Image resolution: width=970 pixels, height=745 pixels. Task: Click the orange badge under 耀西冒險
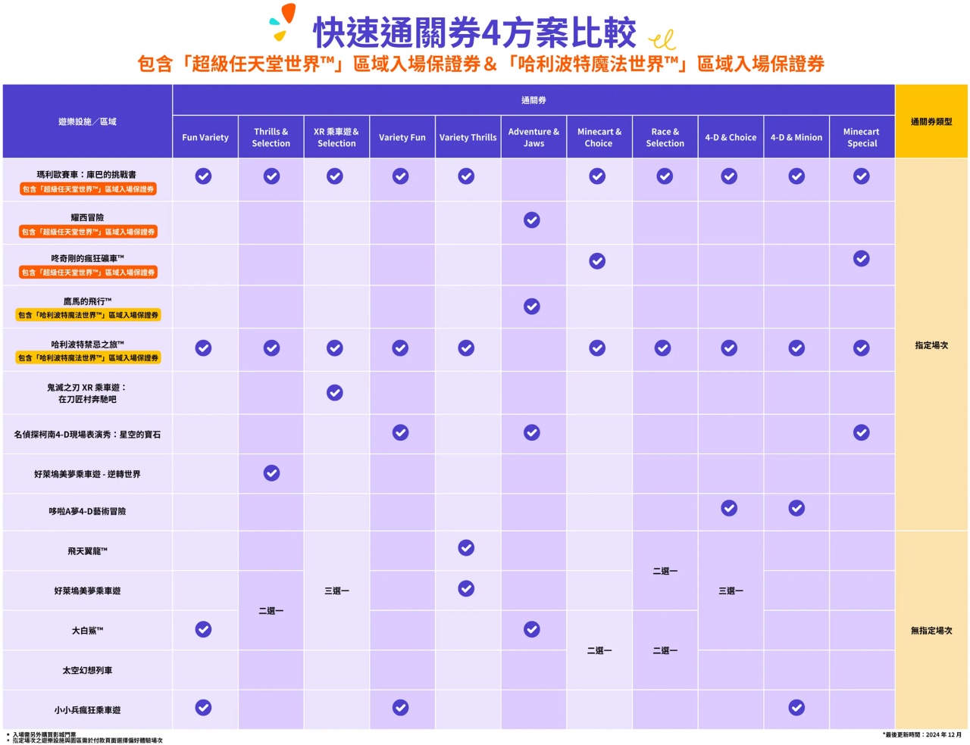pos(88,232)
